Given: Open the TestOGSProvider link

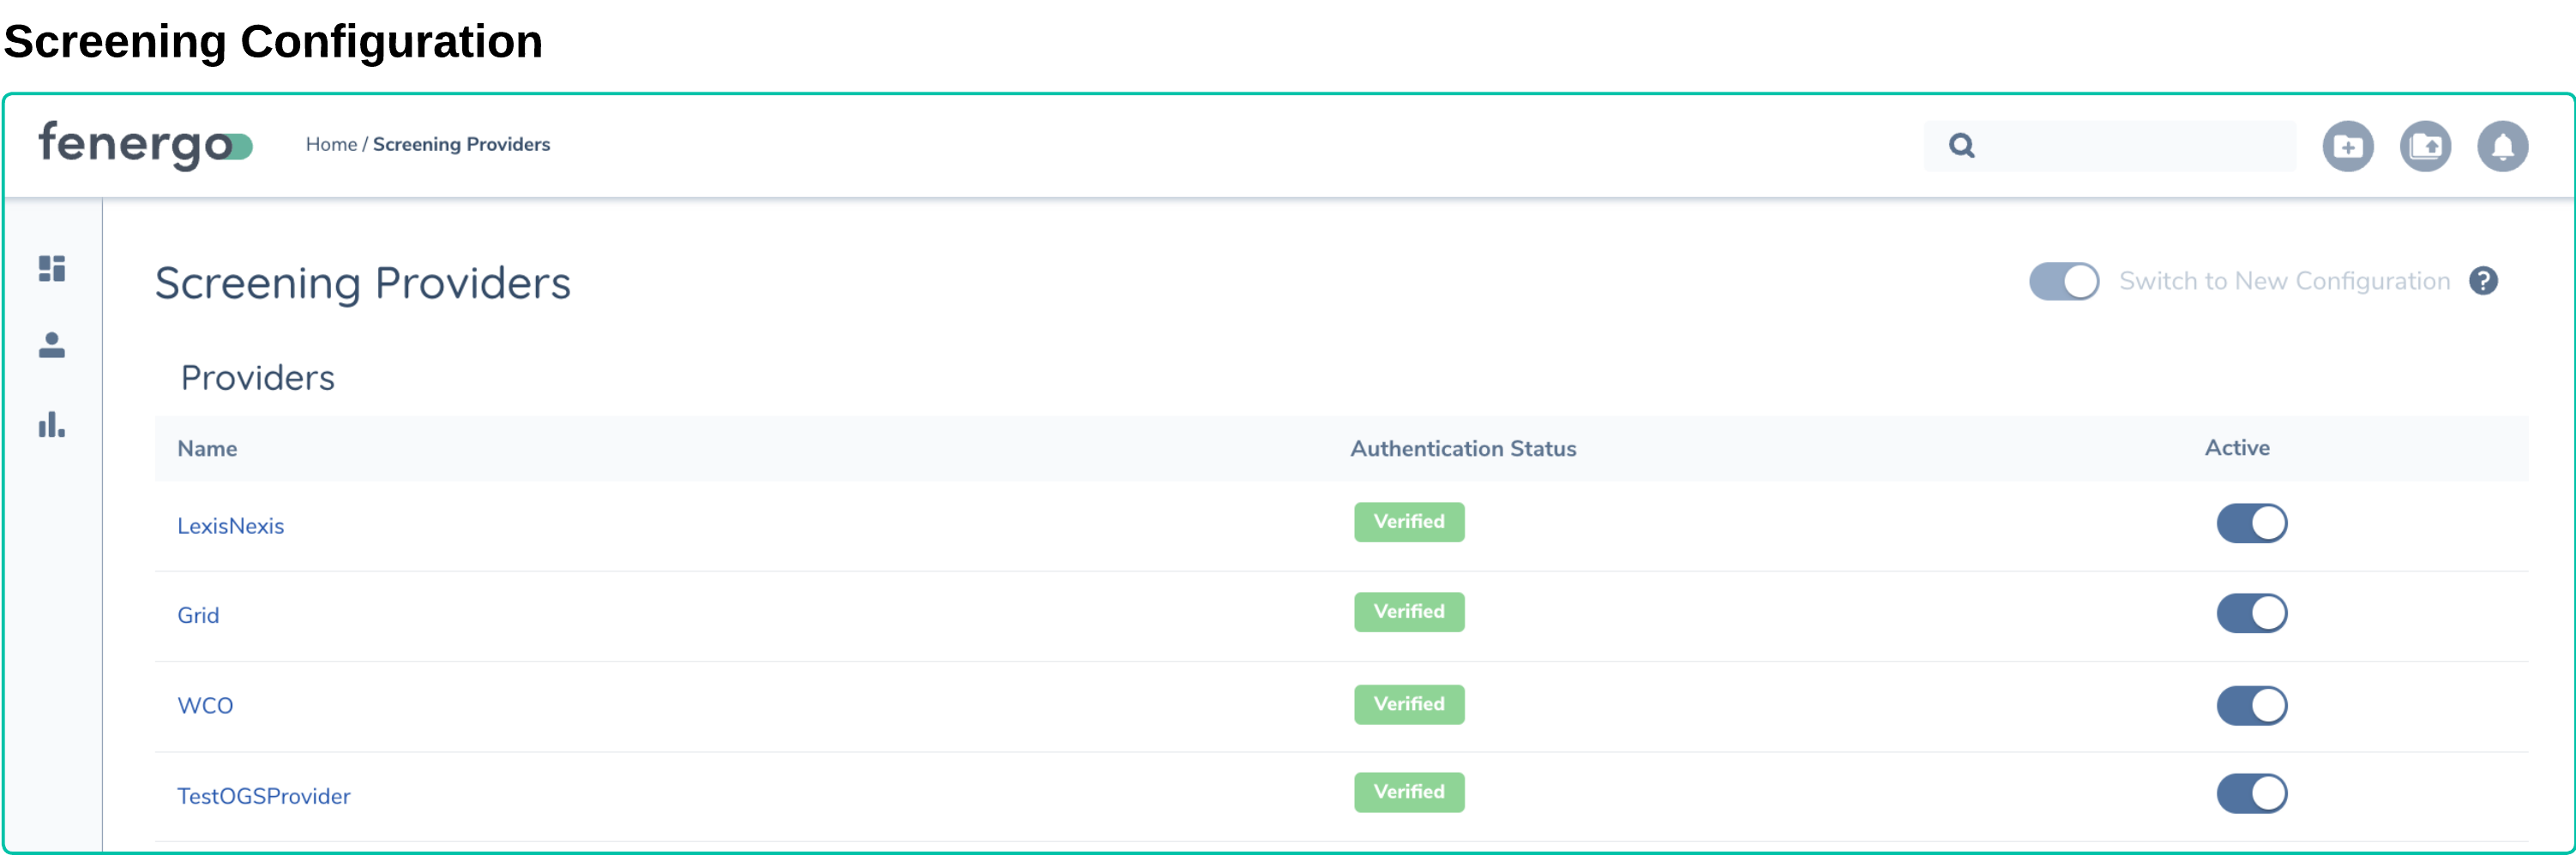Looking at the screenshot, I should tap(264, 796).
